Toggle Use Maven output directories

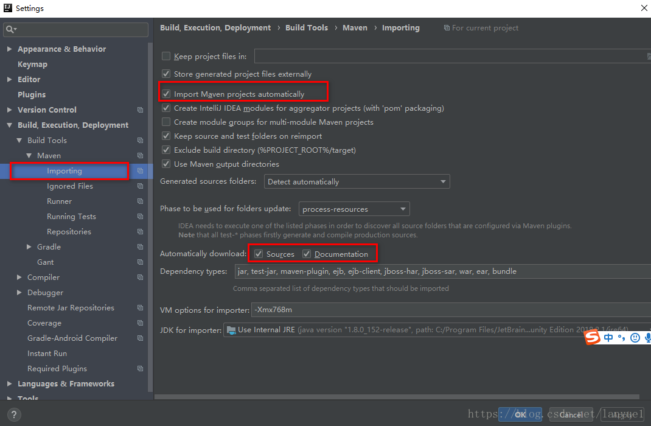point(166,164)
